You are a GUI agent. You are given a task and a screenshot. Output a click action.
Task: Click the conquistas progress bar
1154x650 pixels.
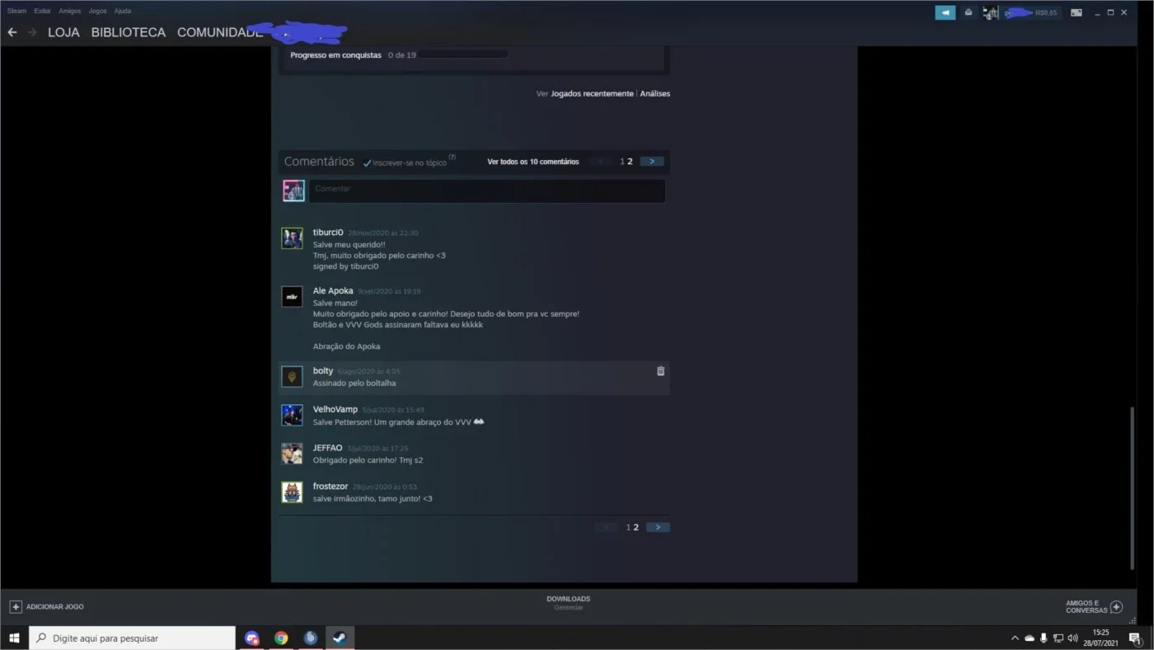pos(463,54)
